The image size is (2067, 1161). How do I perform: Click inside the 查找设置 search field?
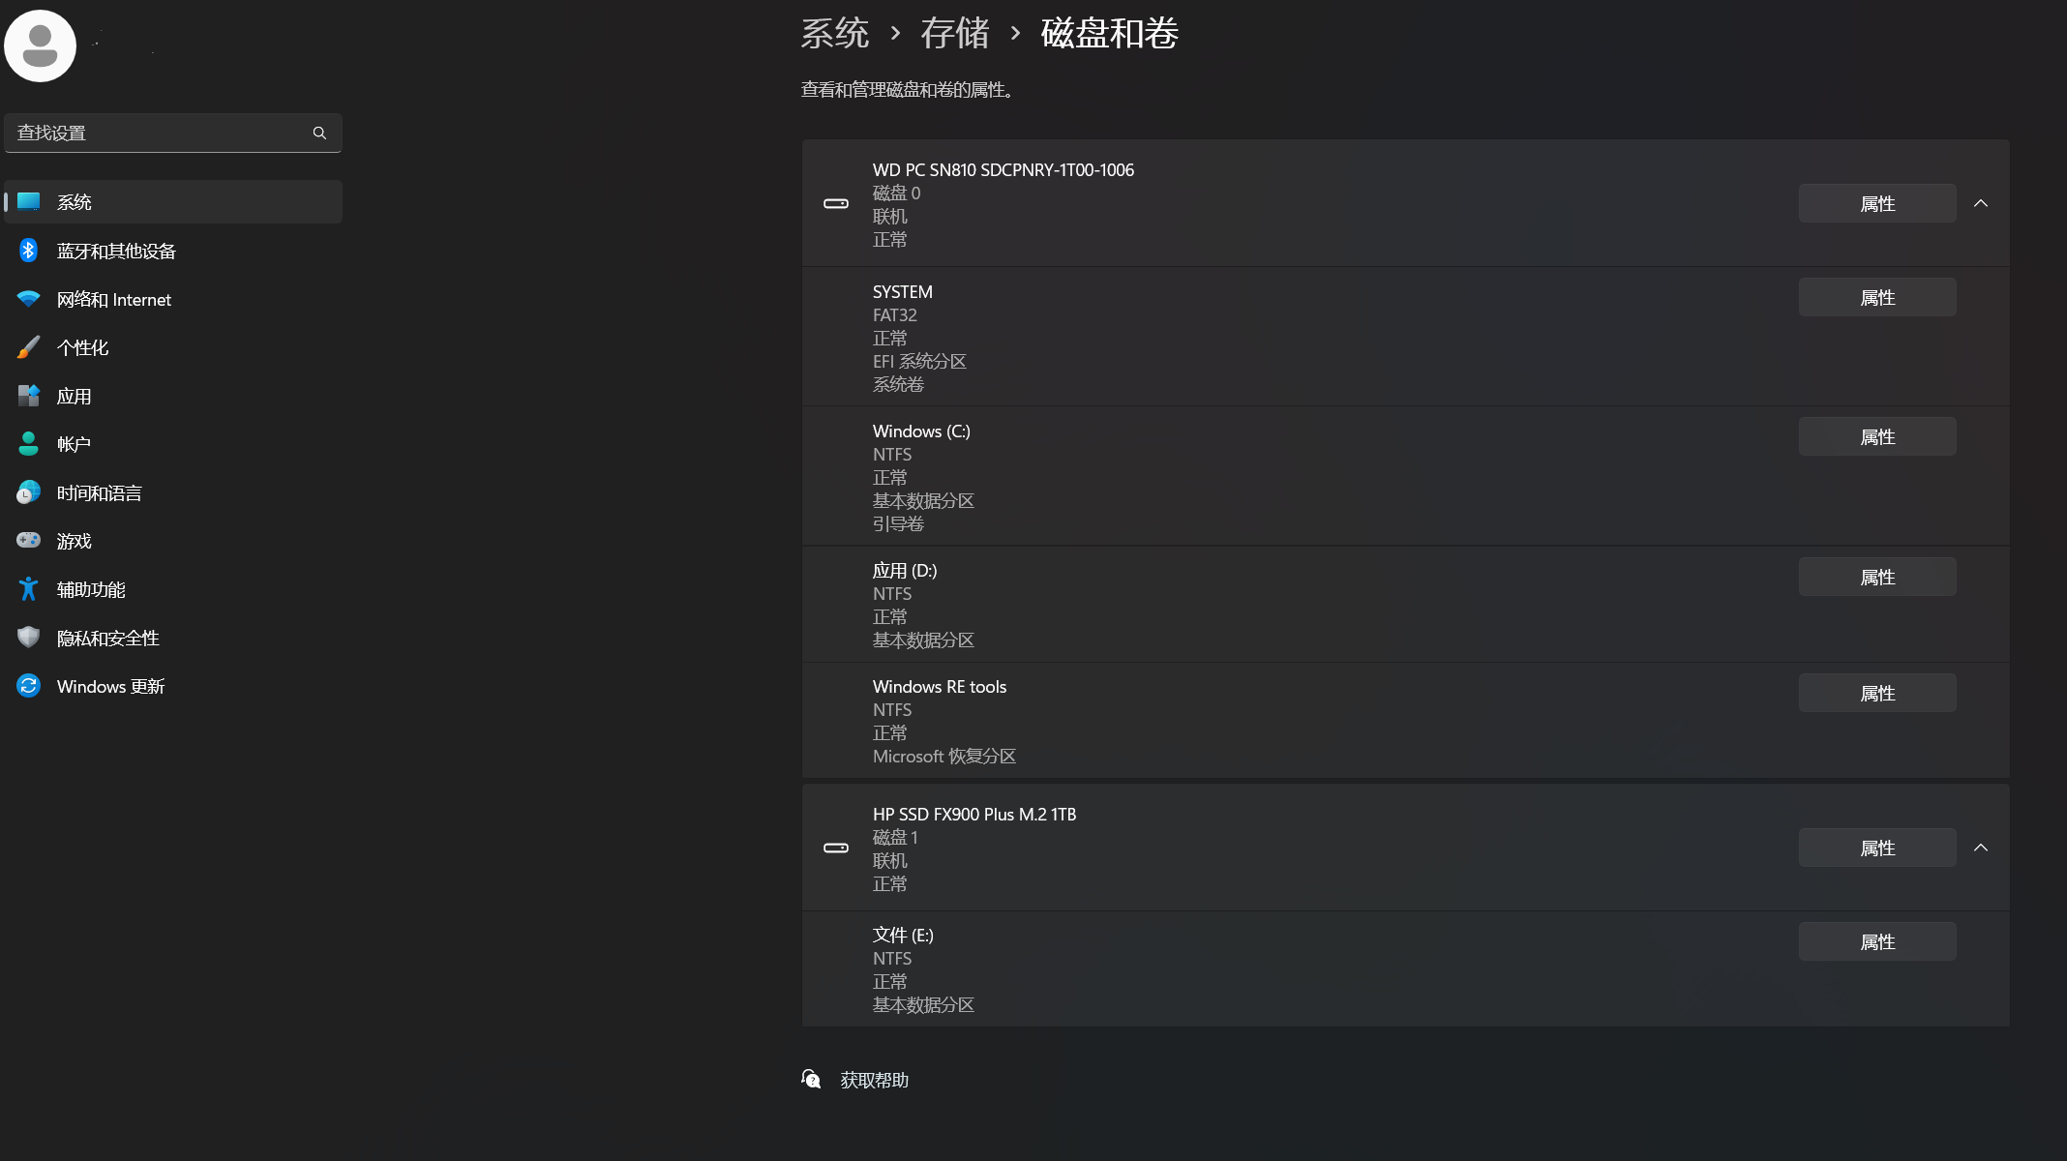(x=155, y=133)
